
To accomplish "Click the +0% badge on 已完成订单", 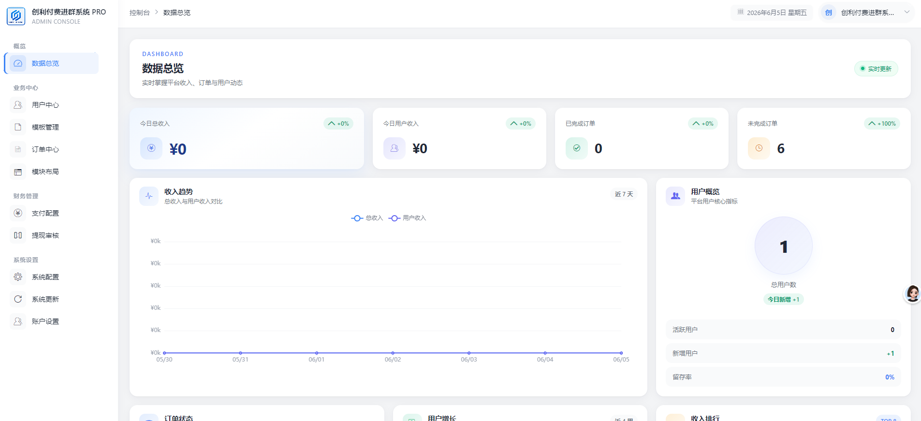I will pos(703,124).
